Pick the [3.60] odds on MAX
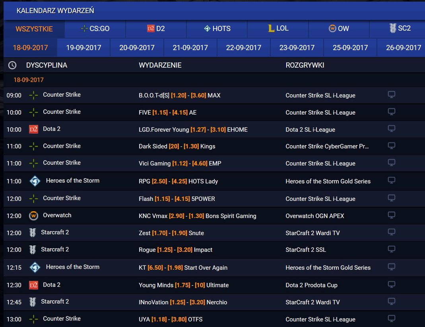This screenshot has width=425, height=327. 198,95
